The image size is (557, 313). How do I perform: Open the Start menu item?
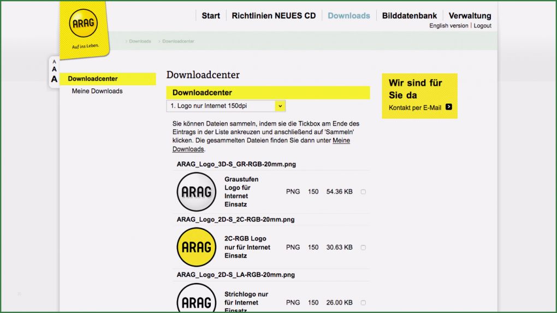[x=211, y=16]
